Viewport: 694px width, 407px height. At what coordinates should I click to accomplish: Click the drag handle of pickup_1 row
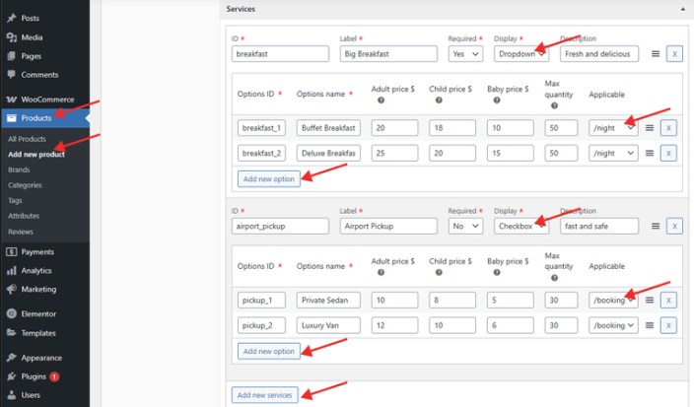[x=650, y=300]
